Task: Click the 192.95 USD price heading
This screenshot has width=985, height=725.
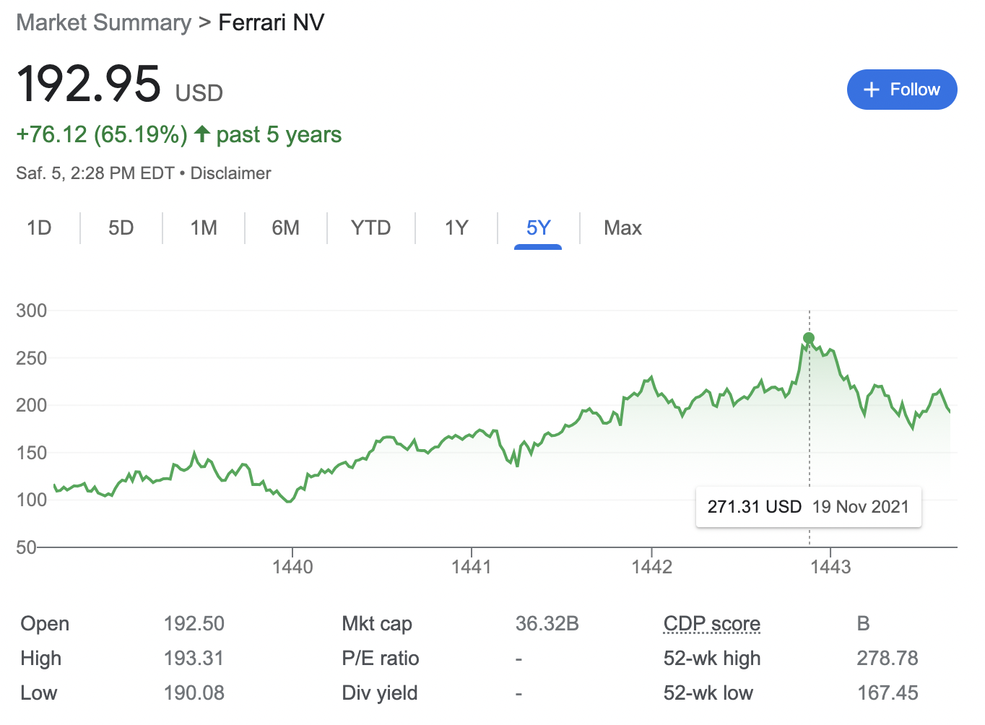Action: point(89,84)
